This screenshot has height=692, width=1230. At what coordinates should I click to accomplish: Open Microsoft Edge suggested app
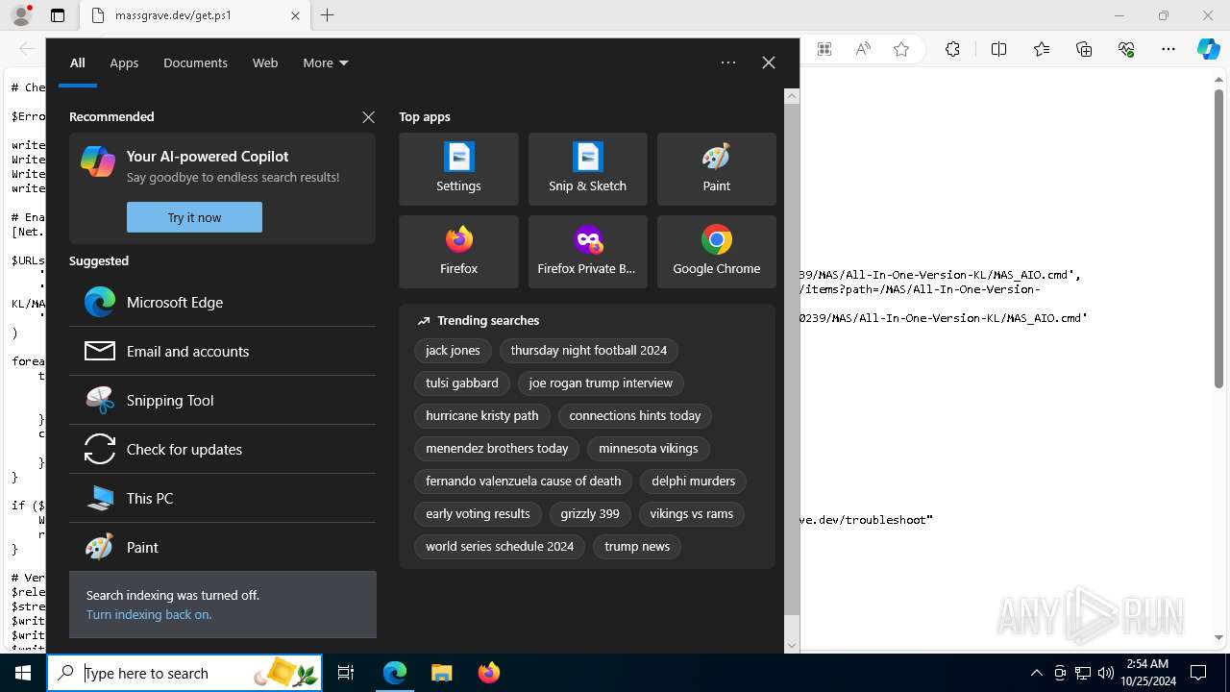[222, 302]
